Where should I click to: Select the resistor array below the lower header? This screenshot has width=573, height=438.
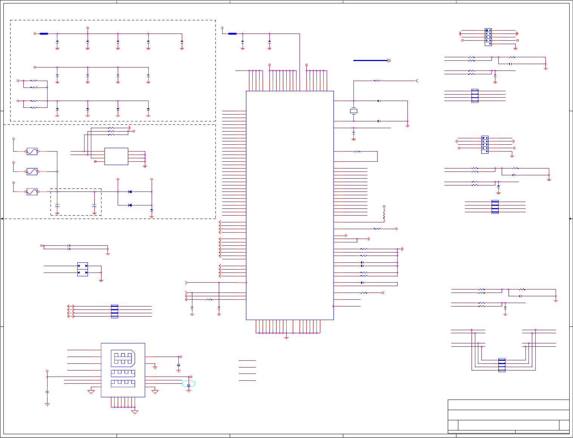(x=495, y=207)
